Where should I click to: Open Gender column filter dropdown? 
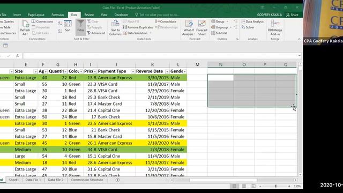tap(184, 71)
